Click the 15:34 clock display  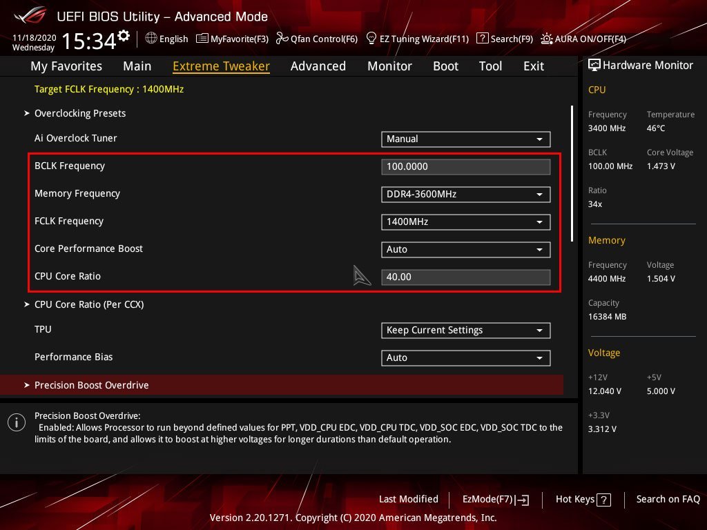coord(89,41)
